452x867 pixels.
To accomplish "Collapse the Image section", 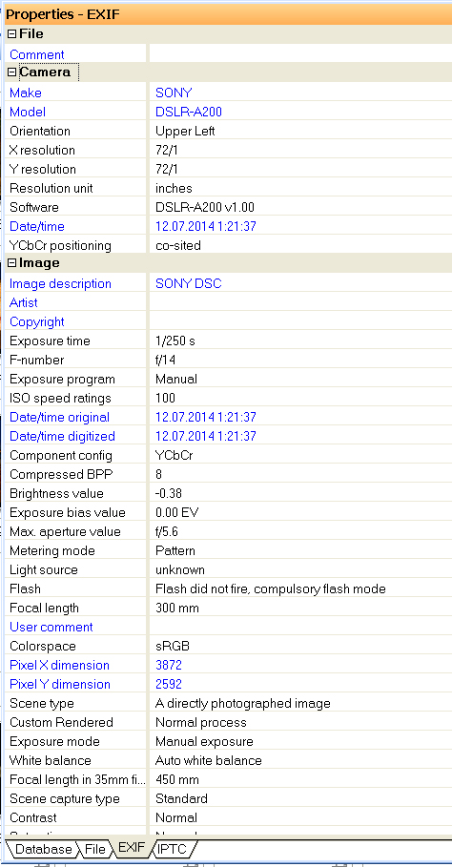I will click(12, 263).
